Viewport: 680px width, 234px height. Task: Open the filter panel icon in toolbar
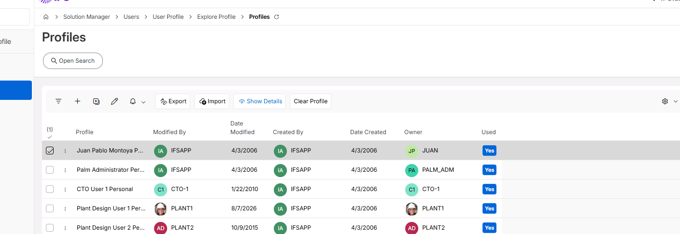click(x=58, y=101)
